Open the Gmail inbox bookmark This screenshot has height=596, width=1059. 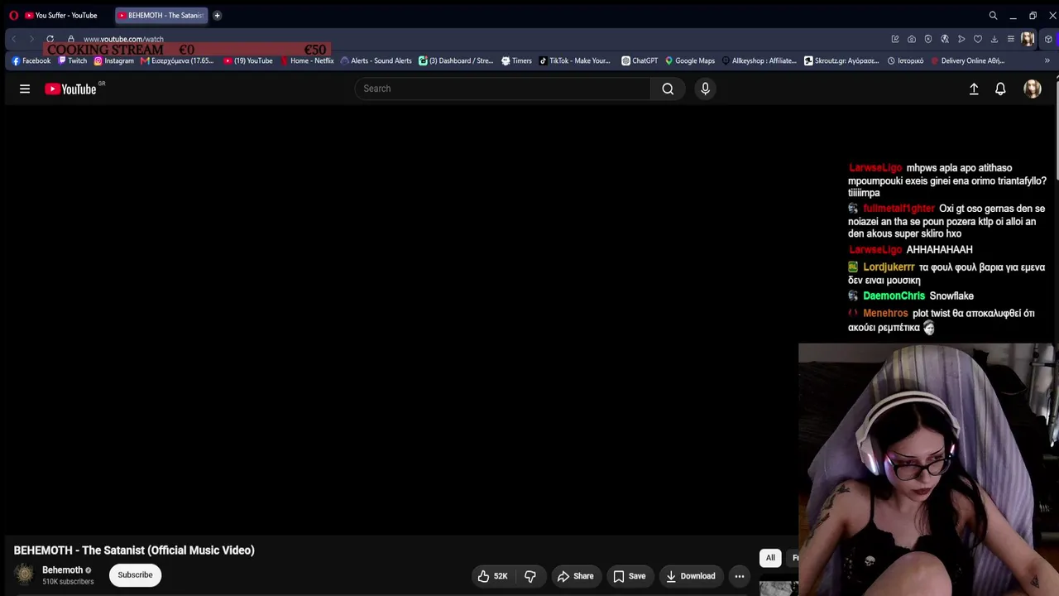pos(177,60)
